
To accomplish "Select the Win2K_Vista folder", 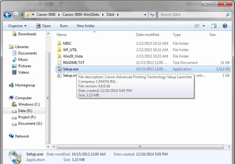I will (x=143, y=56).
